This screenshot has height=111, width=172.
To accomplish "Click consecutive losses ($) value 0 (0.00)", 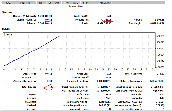I will tap(160, 102).
